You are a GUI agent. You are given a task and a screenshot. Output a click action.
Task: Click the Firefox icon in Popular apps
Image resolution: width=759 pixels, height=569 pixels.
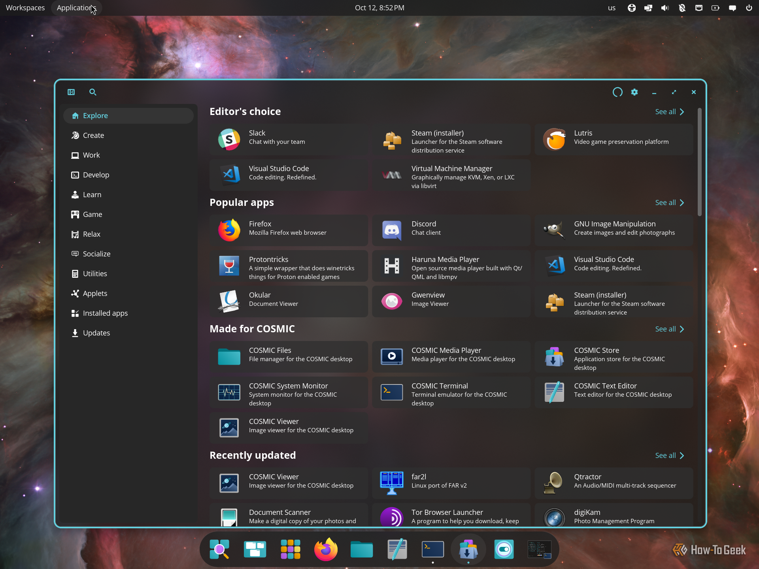(229, 230)
